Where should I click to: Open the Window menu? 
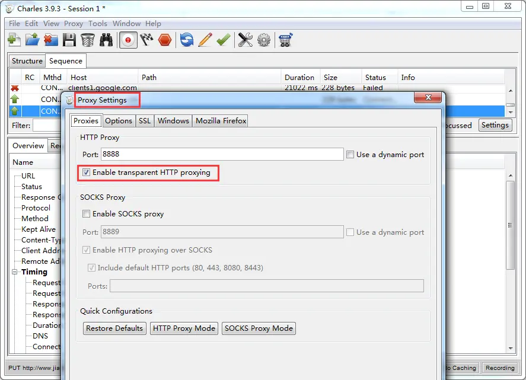(126, 24)
